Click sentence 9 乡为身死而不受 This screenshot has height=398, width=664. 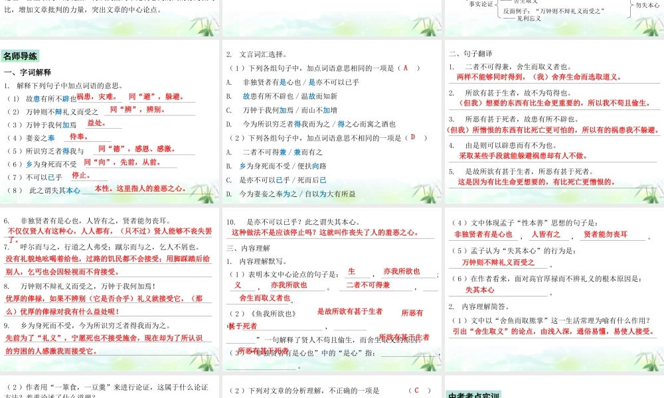pyautogui.click(x=87, y=325)
